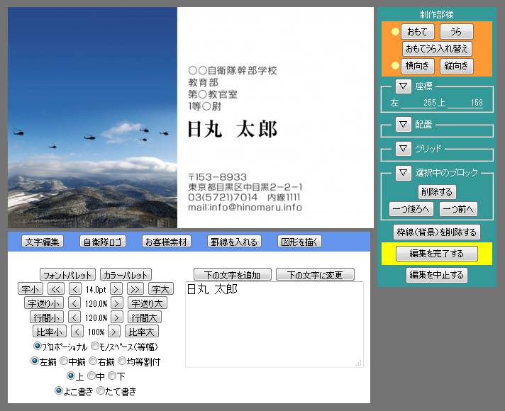
Task: Select vertical position 上
Action: [x=70, y=376]
